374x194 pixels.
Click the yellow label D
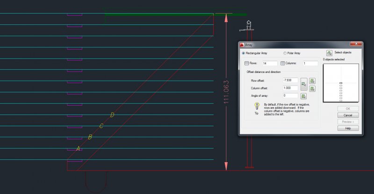[x=112, y=115]
